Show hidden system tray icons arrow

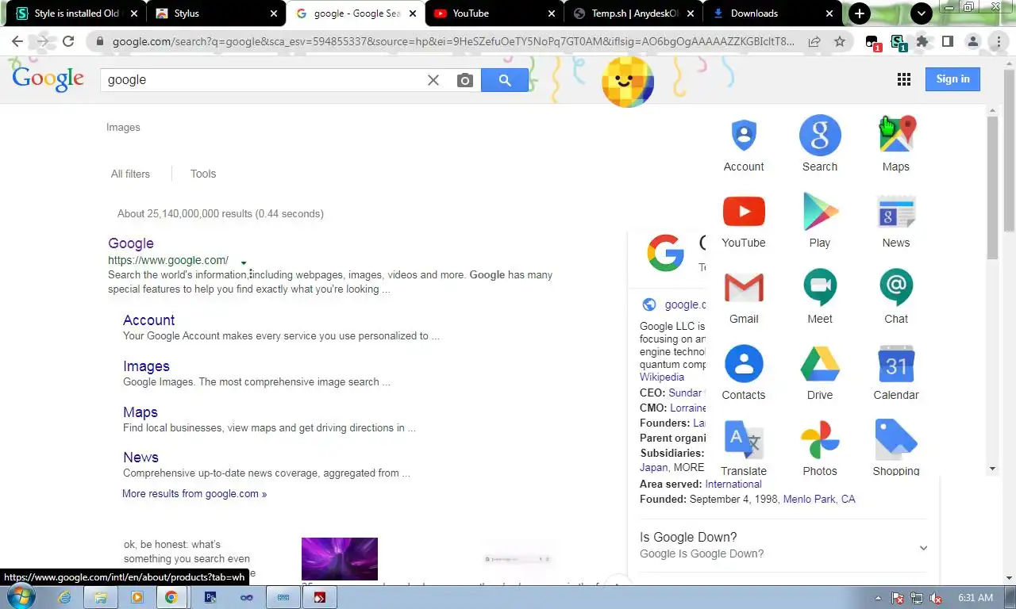(878, 598)
